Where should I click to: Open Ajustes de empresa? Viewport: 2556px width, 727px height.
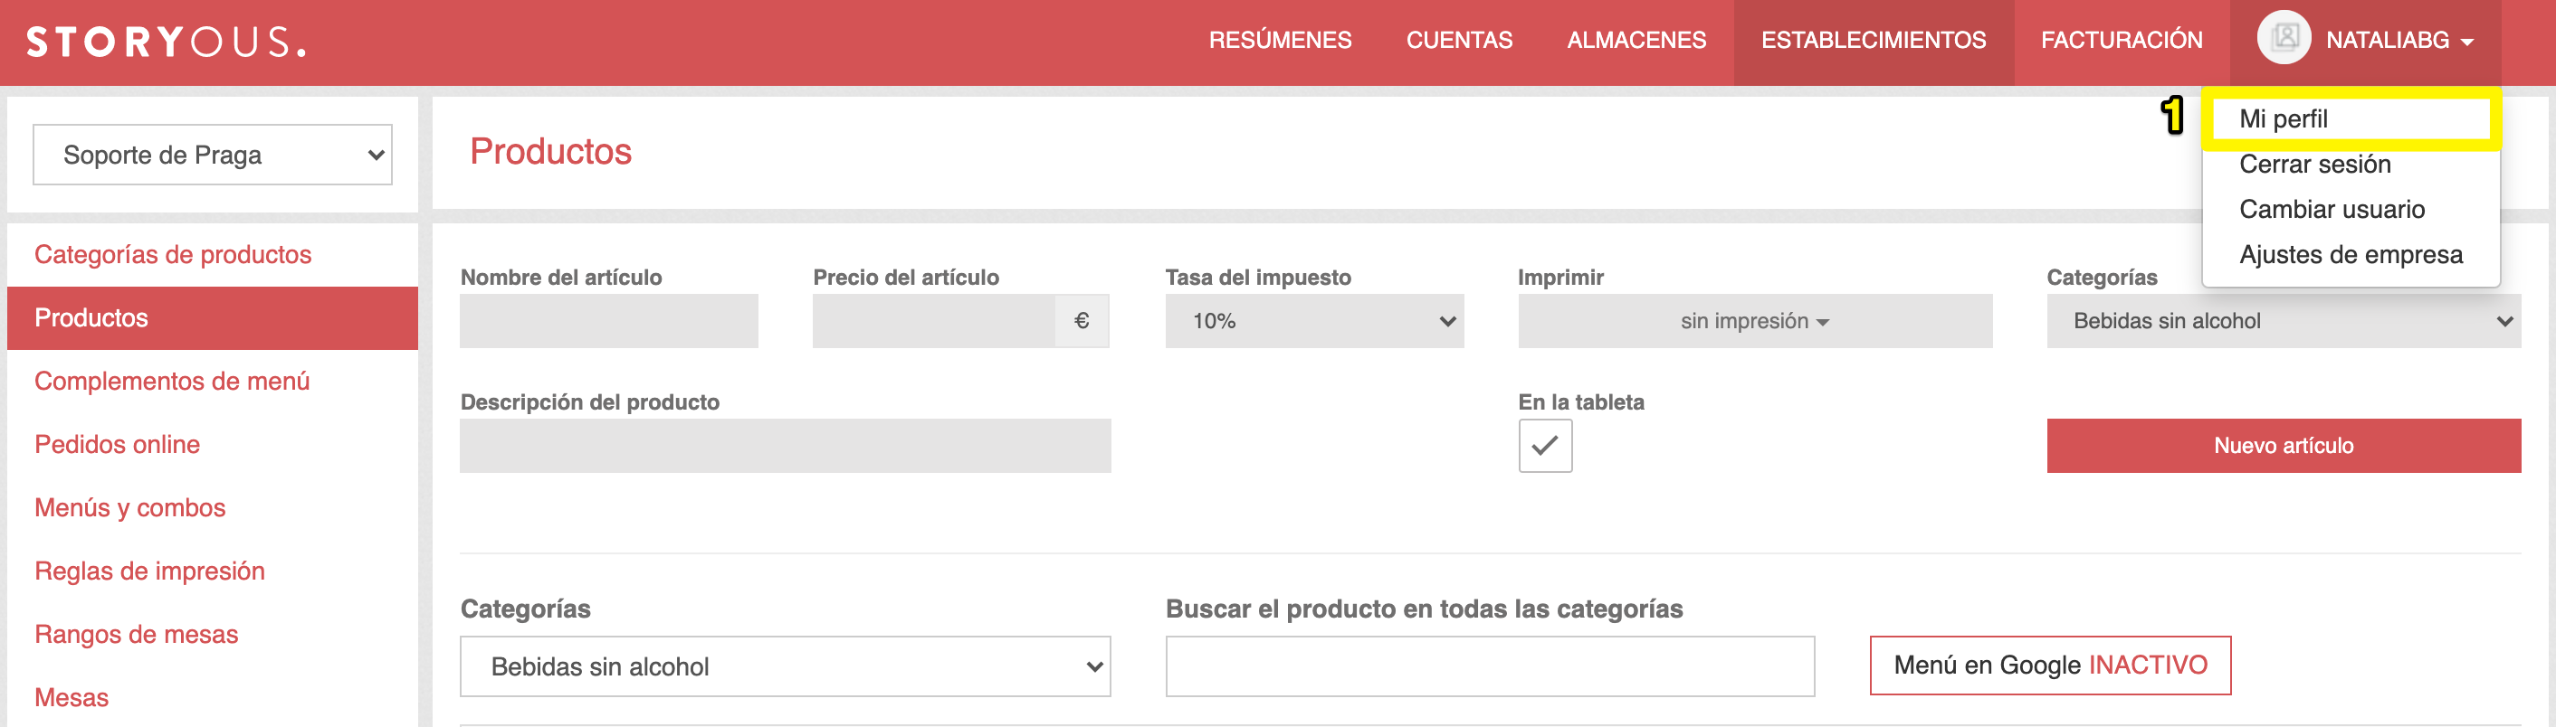pyautogui.click(x=2350, y=255)
